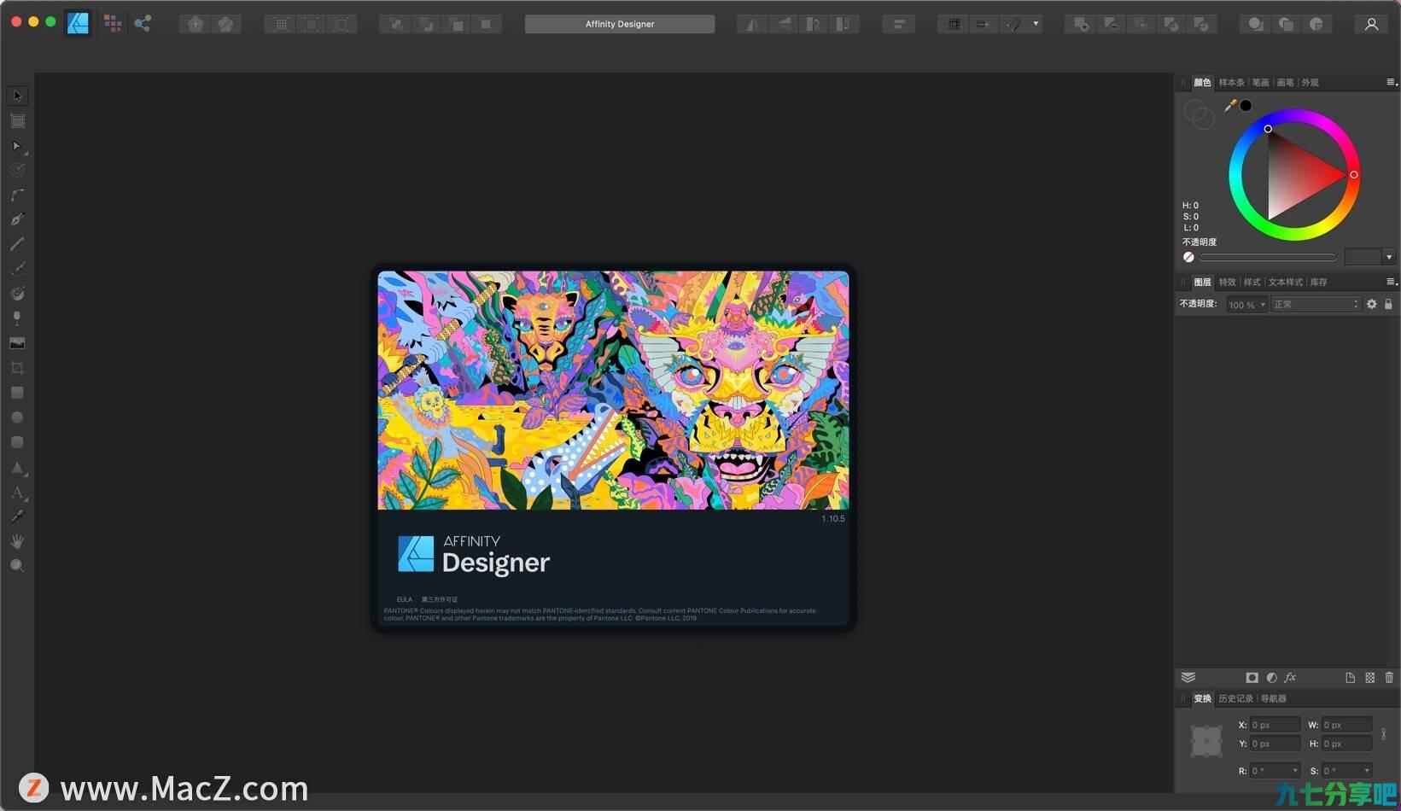Add new layer icon

point(1350,678)
